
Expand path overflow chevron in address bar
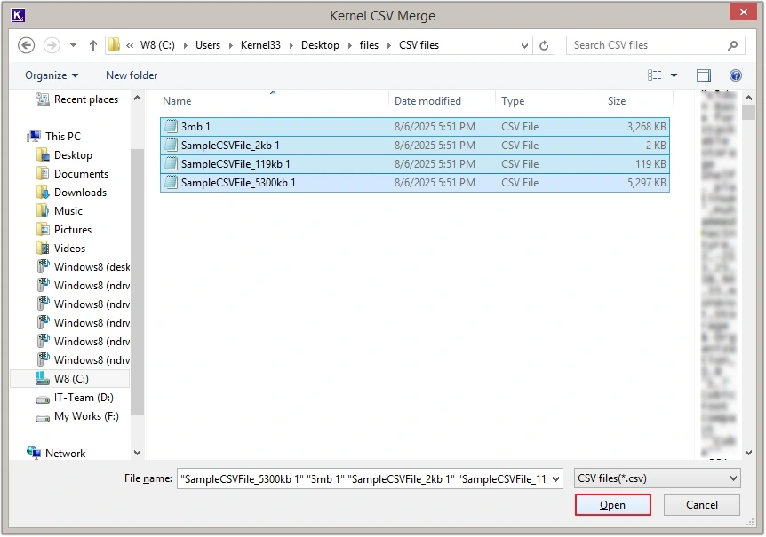130,45
